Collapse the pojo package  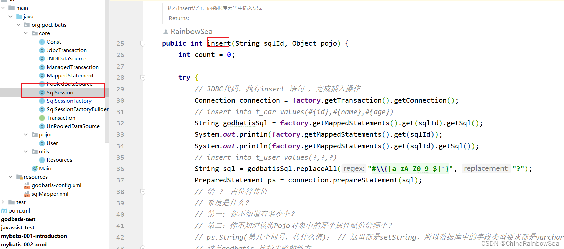26,134
